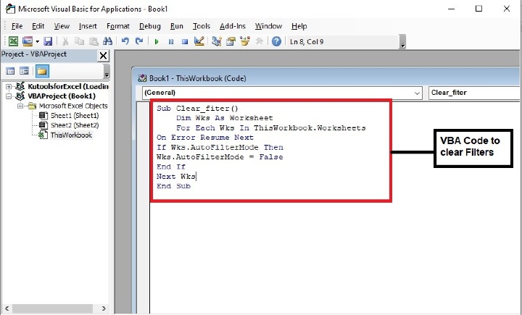
Task: Minimize the VBA editor window
Action: click(x=452, y=9)
